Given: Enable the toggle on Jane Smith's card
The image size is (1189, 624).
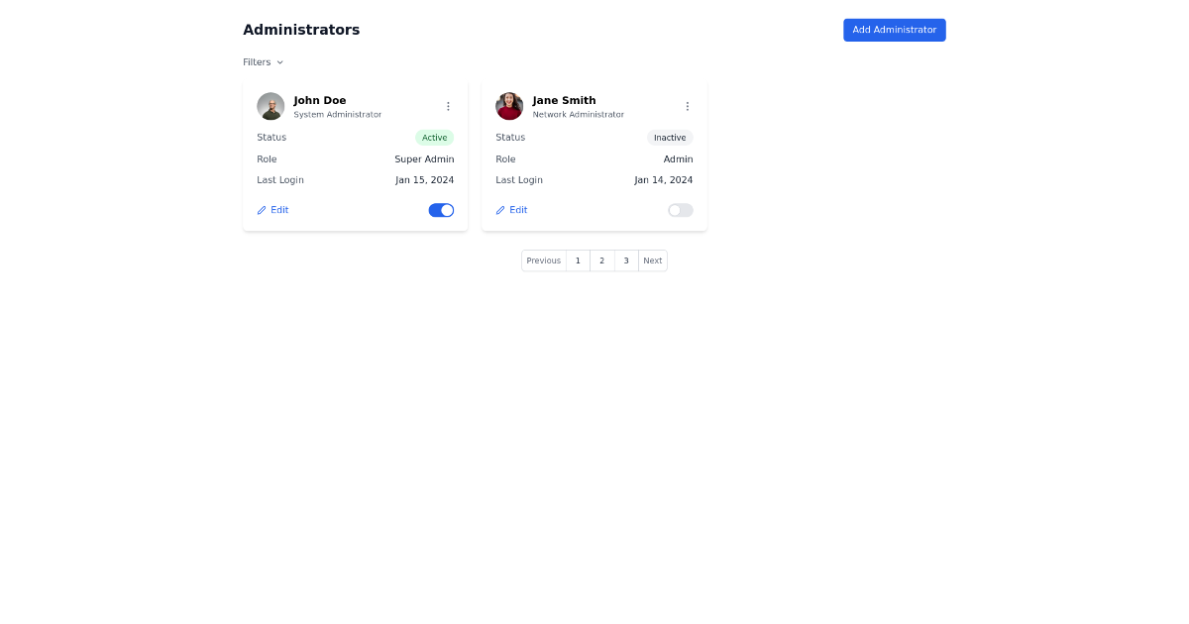Looking at the screenshot, I should point(681,210).
